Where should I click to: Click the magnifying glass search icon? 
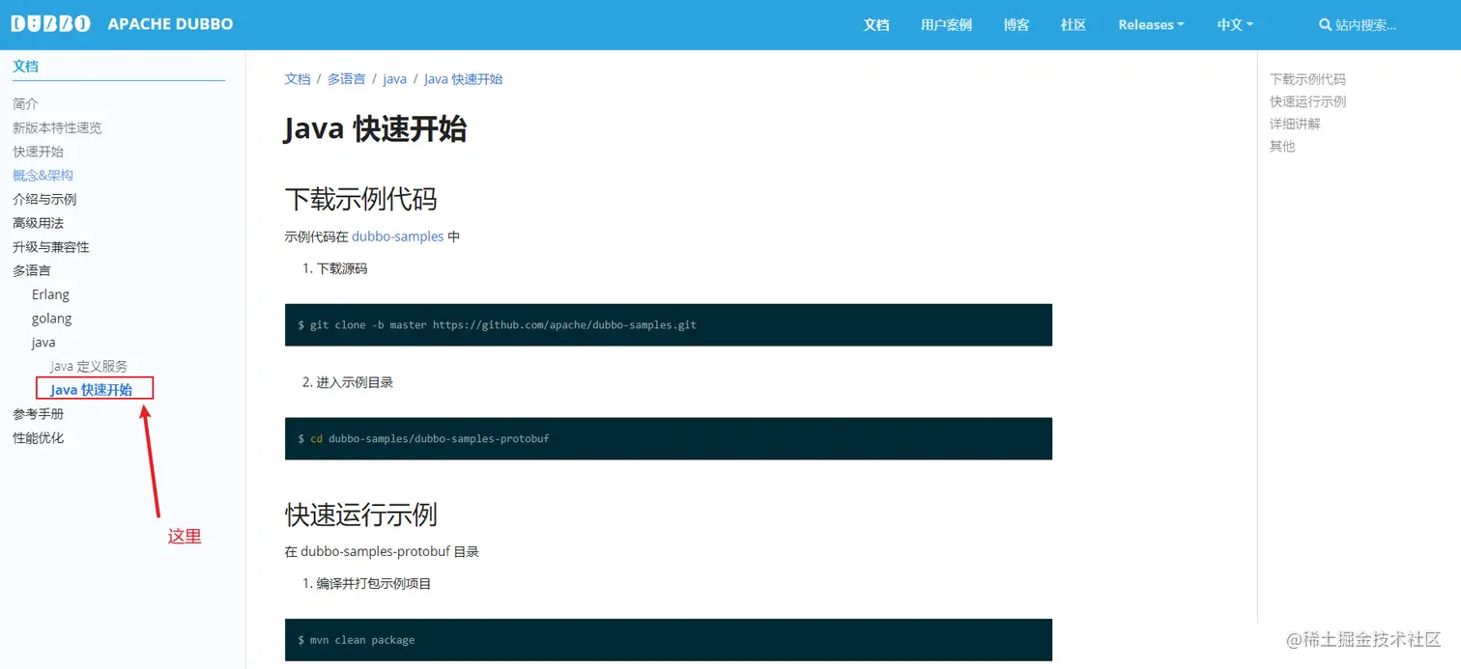[1325, 25]
